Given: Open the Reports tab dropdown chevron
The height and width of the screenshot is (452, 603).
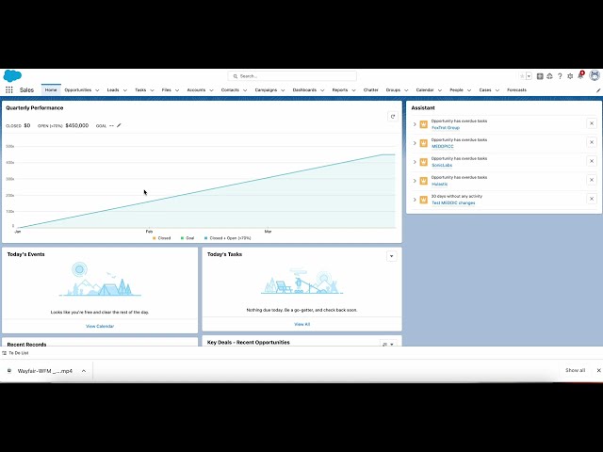Looking at the screenshot, I should [353, 90].
